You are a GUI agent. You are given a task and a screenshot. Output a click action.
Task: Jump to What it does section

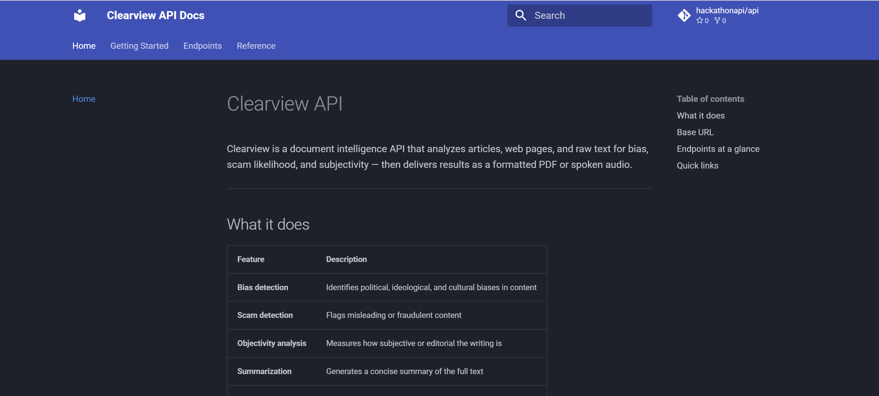701,115
